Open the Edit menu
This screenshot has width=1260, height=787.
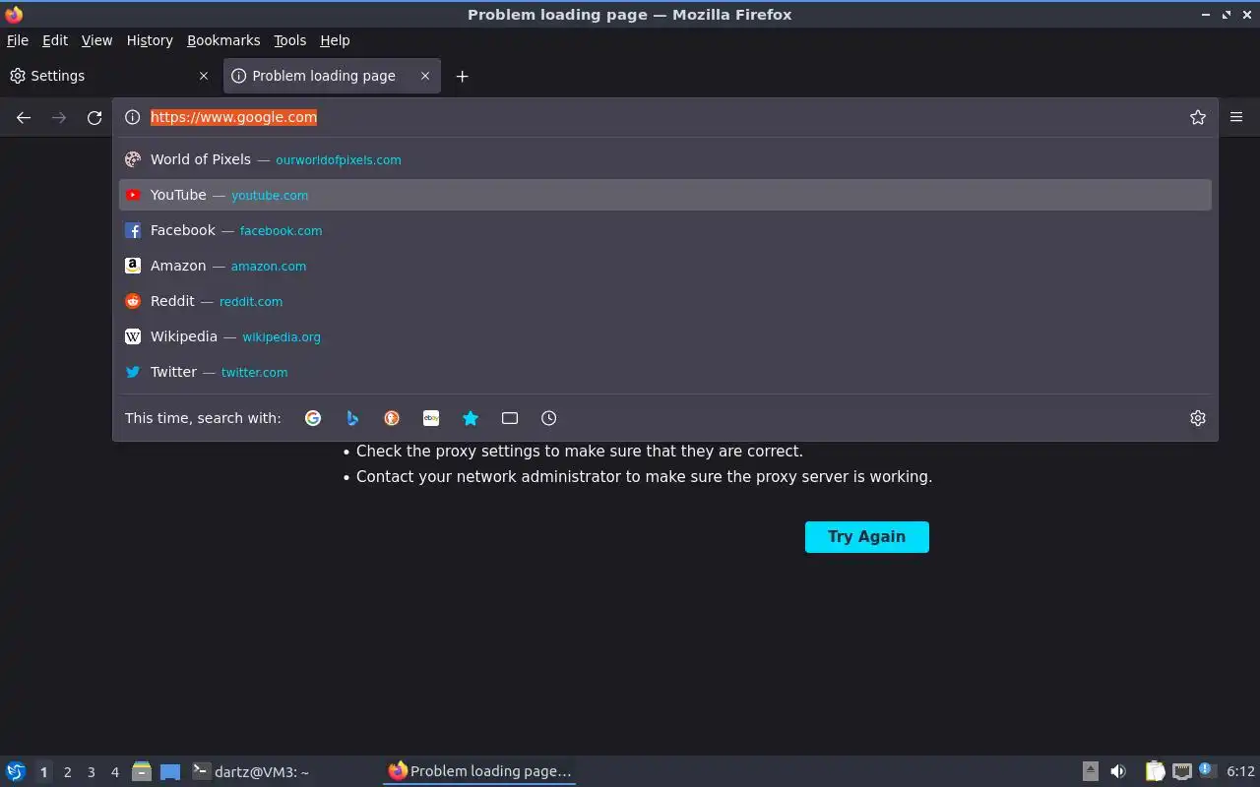pyautogui.click(x=55, y=40)
